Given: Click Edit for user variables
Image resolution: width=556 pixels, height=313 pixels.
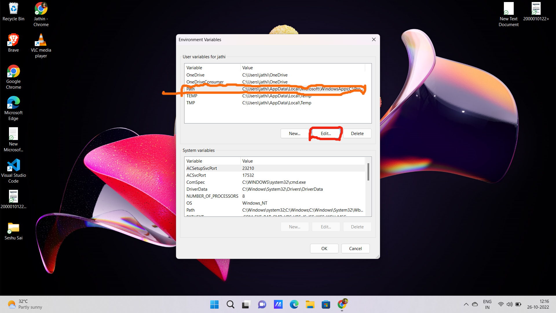Looking at the screenshot, I should (x=326, y=134).
